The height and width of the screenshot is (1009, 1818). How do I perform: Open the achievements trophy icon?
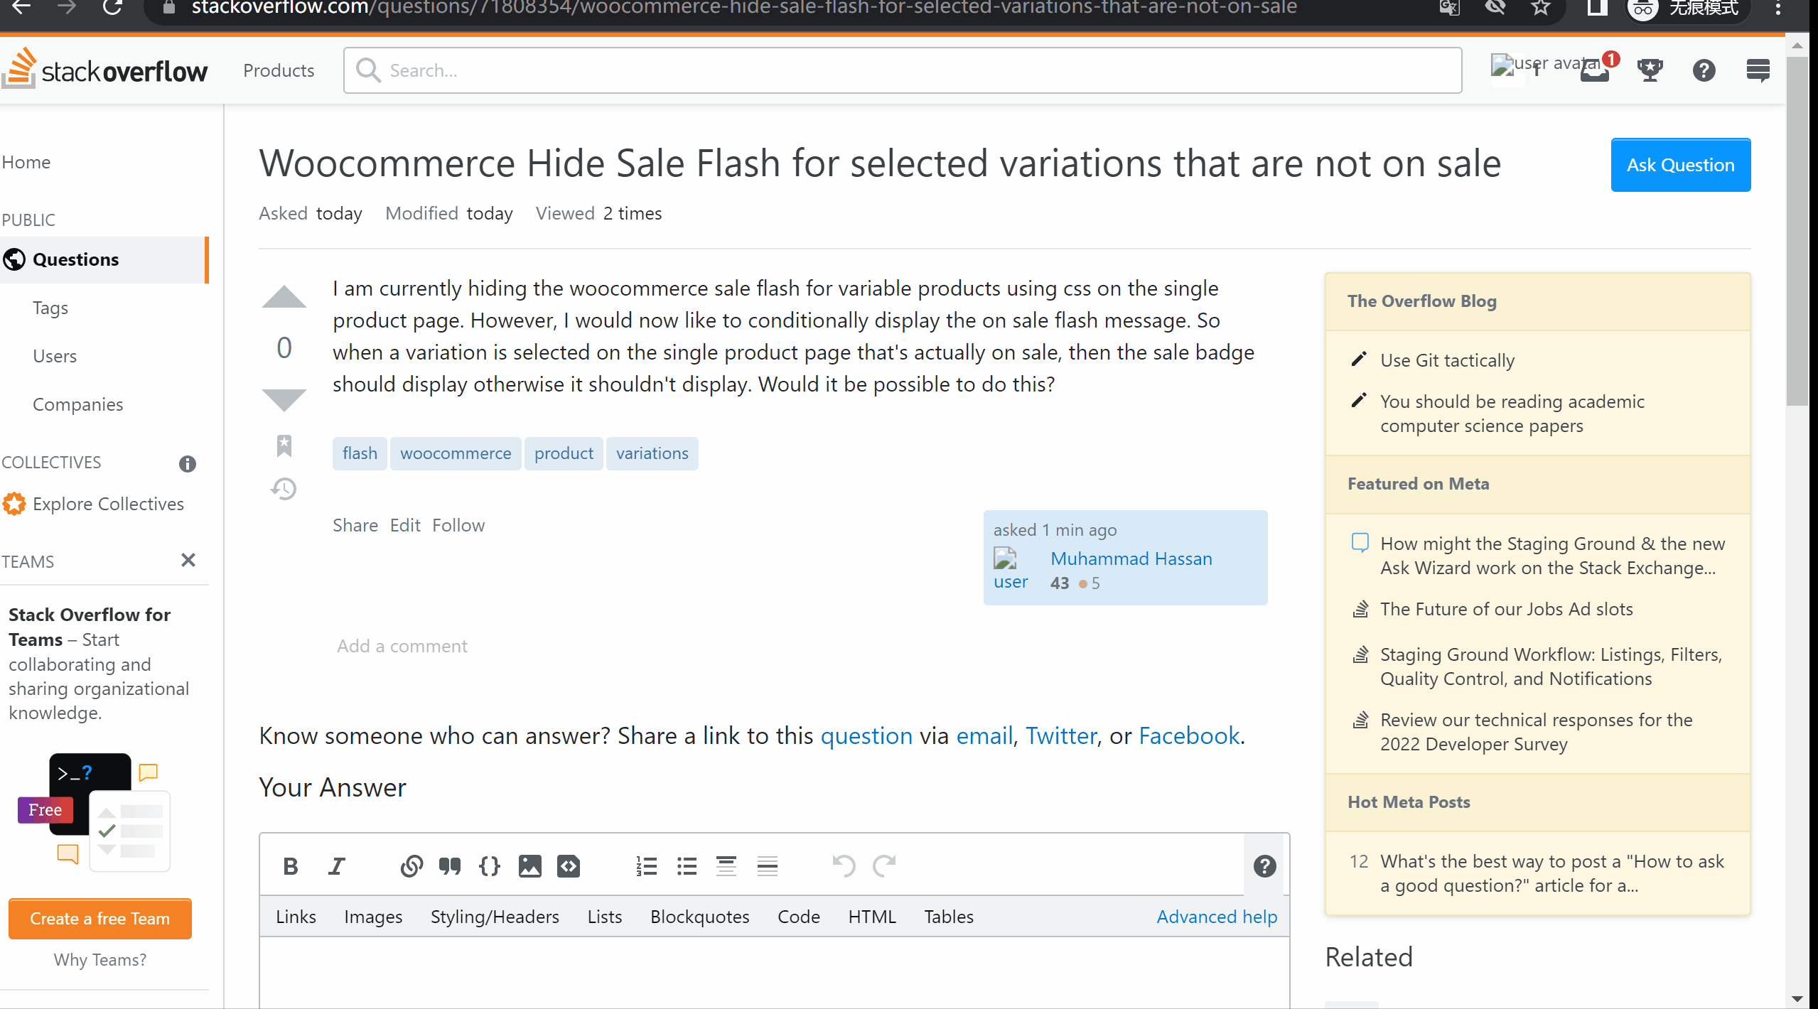click(1650, 70)
